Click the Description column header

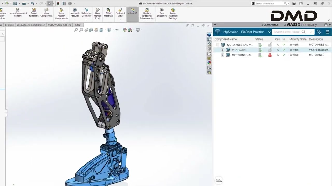click(316, 39)
